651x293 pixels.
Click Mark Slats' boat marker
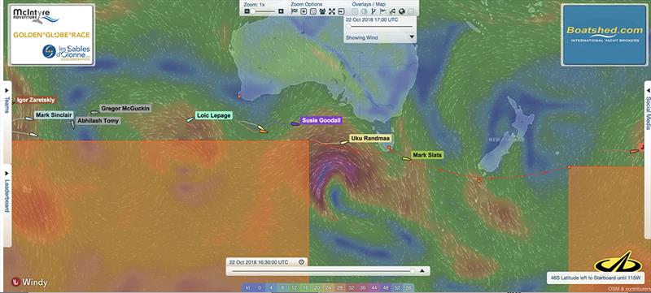pyautogui.click(x=406, y=158)
